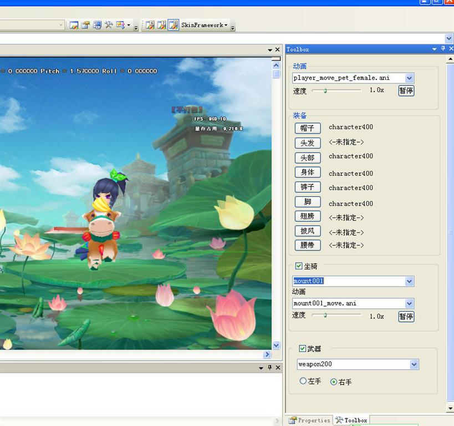Screen dimensions: 454x426
Task: Open the properties window toolbar icon
Action: [x=85, y=25]
